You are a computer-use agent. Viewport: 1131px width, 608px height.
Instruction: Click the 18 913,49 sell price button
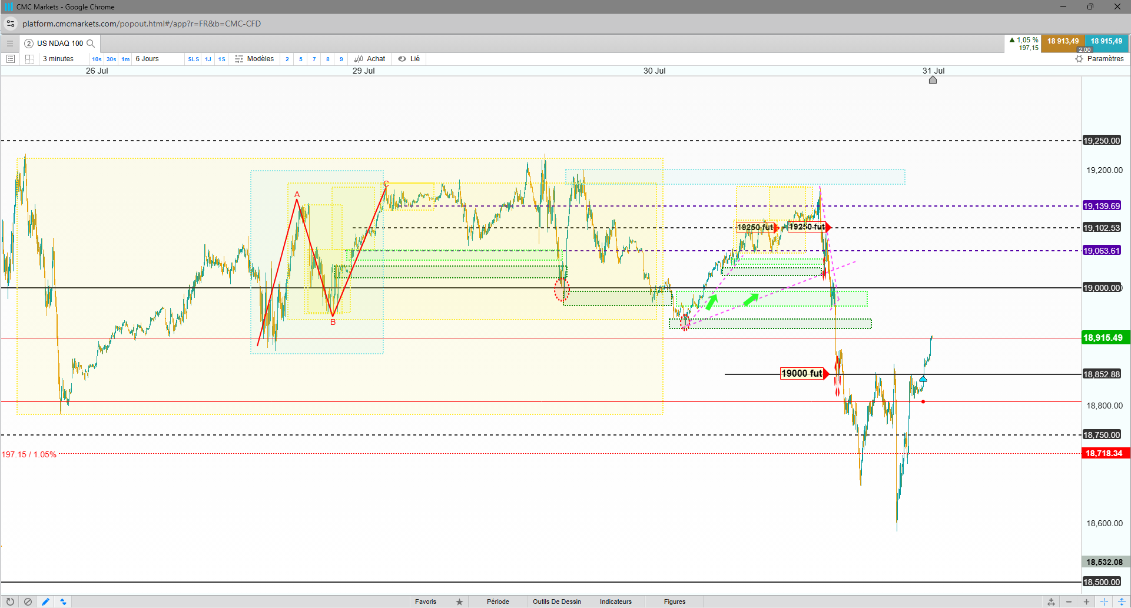pyautogui.click(x=1063, y=42)
